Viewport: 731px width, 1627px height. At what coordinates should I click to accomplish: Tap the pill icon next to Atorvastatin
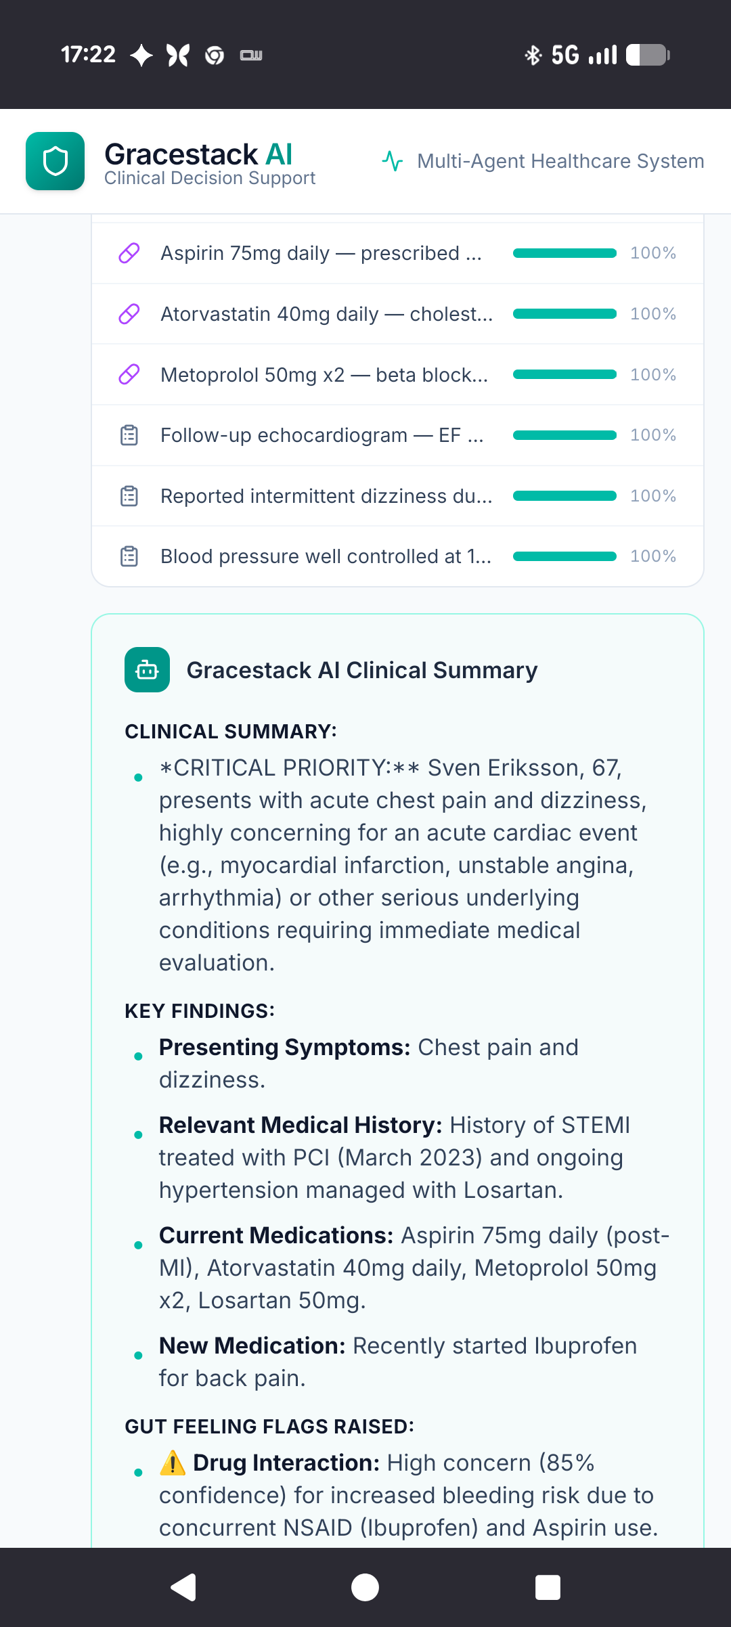129,314
